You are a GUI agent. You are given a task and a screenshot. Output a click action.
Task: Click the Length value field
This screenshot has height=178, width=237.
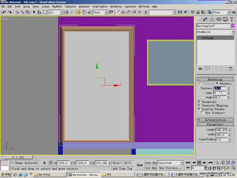pyautogui.click(x=221, y=130)
